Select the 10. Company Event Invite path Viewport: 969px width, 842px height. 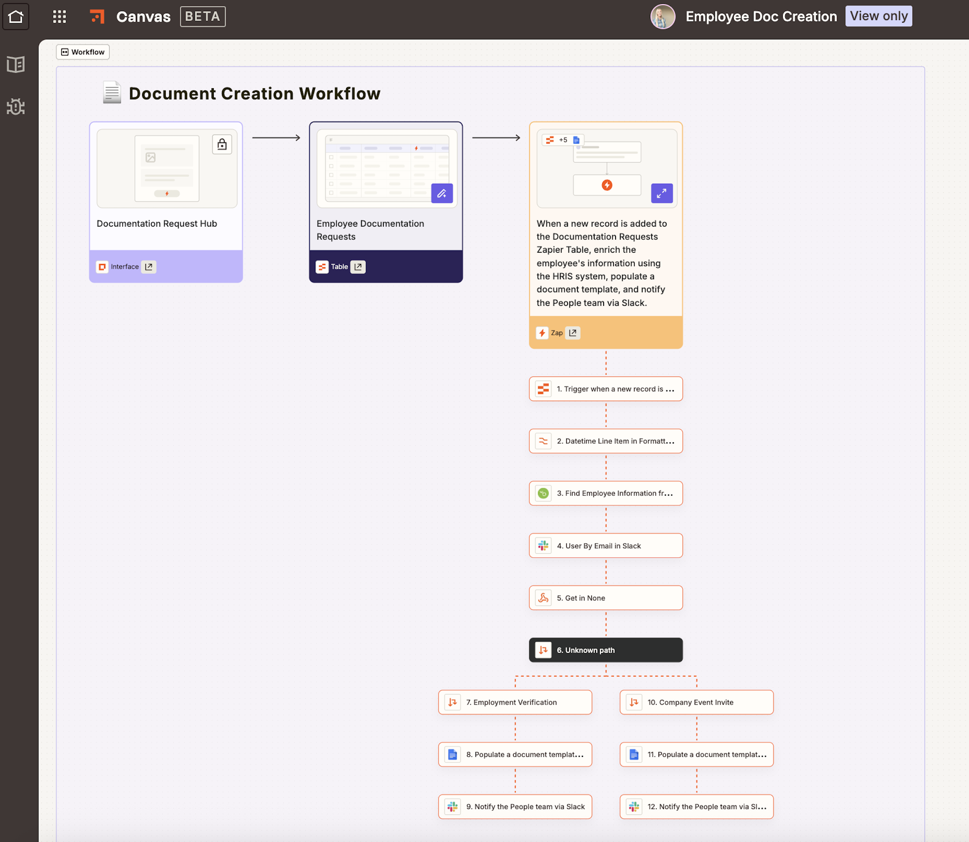pyautogui.click(x=696, y=702)
